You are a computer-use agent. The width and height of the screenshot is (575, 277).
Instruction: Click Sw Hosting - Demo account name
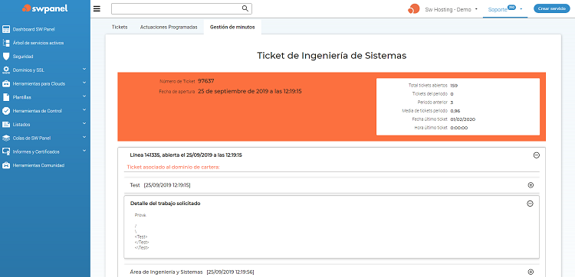coord(449,10)
